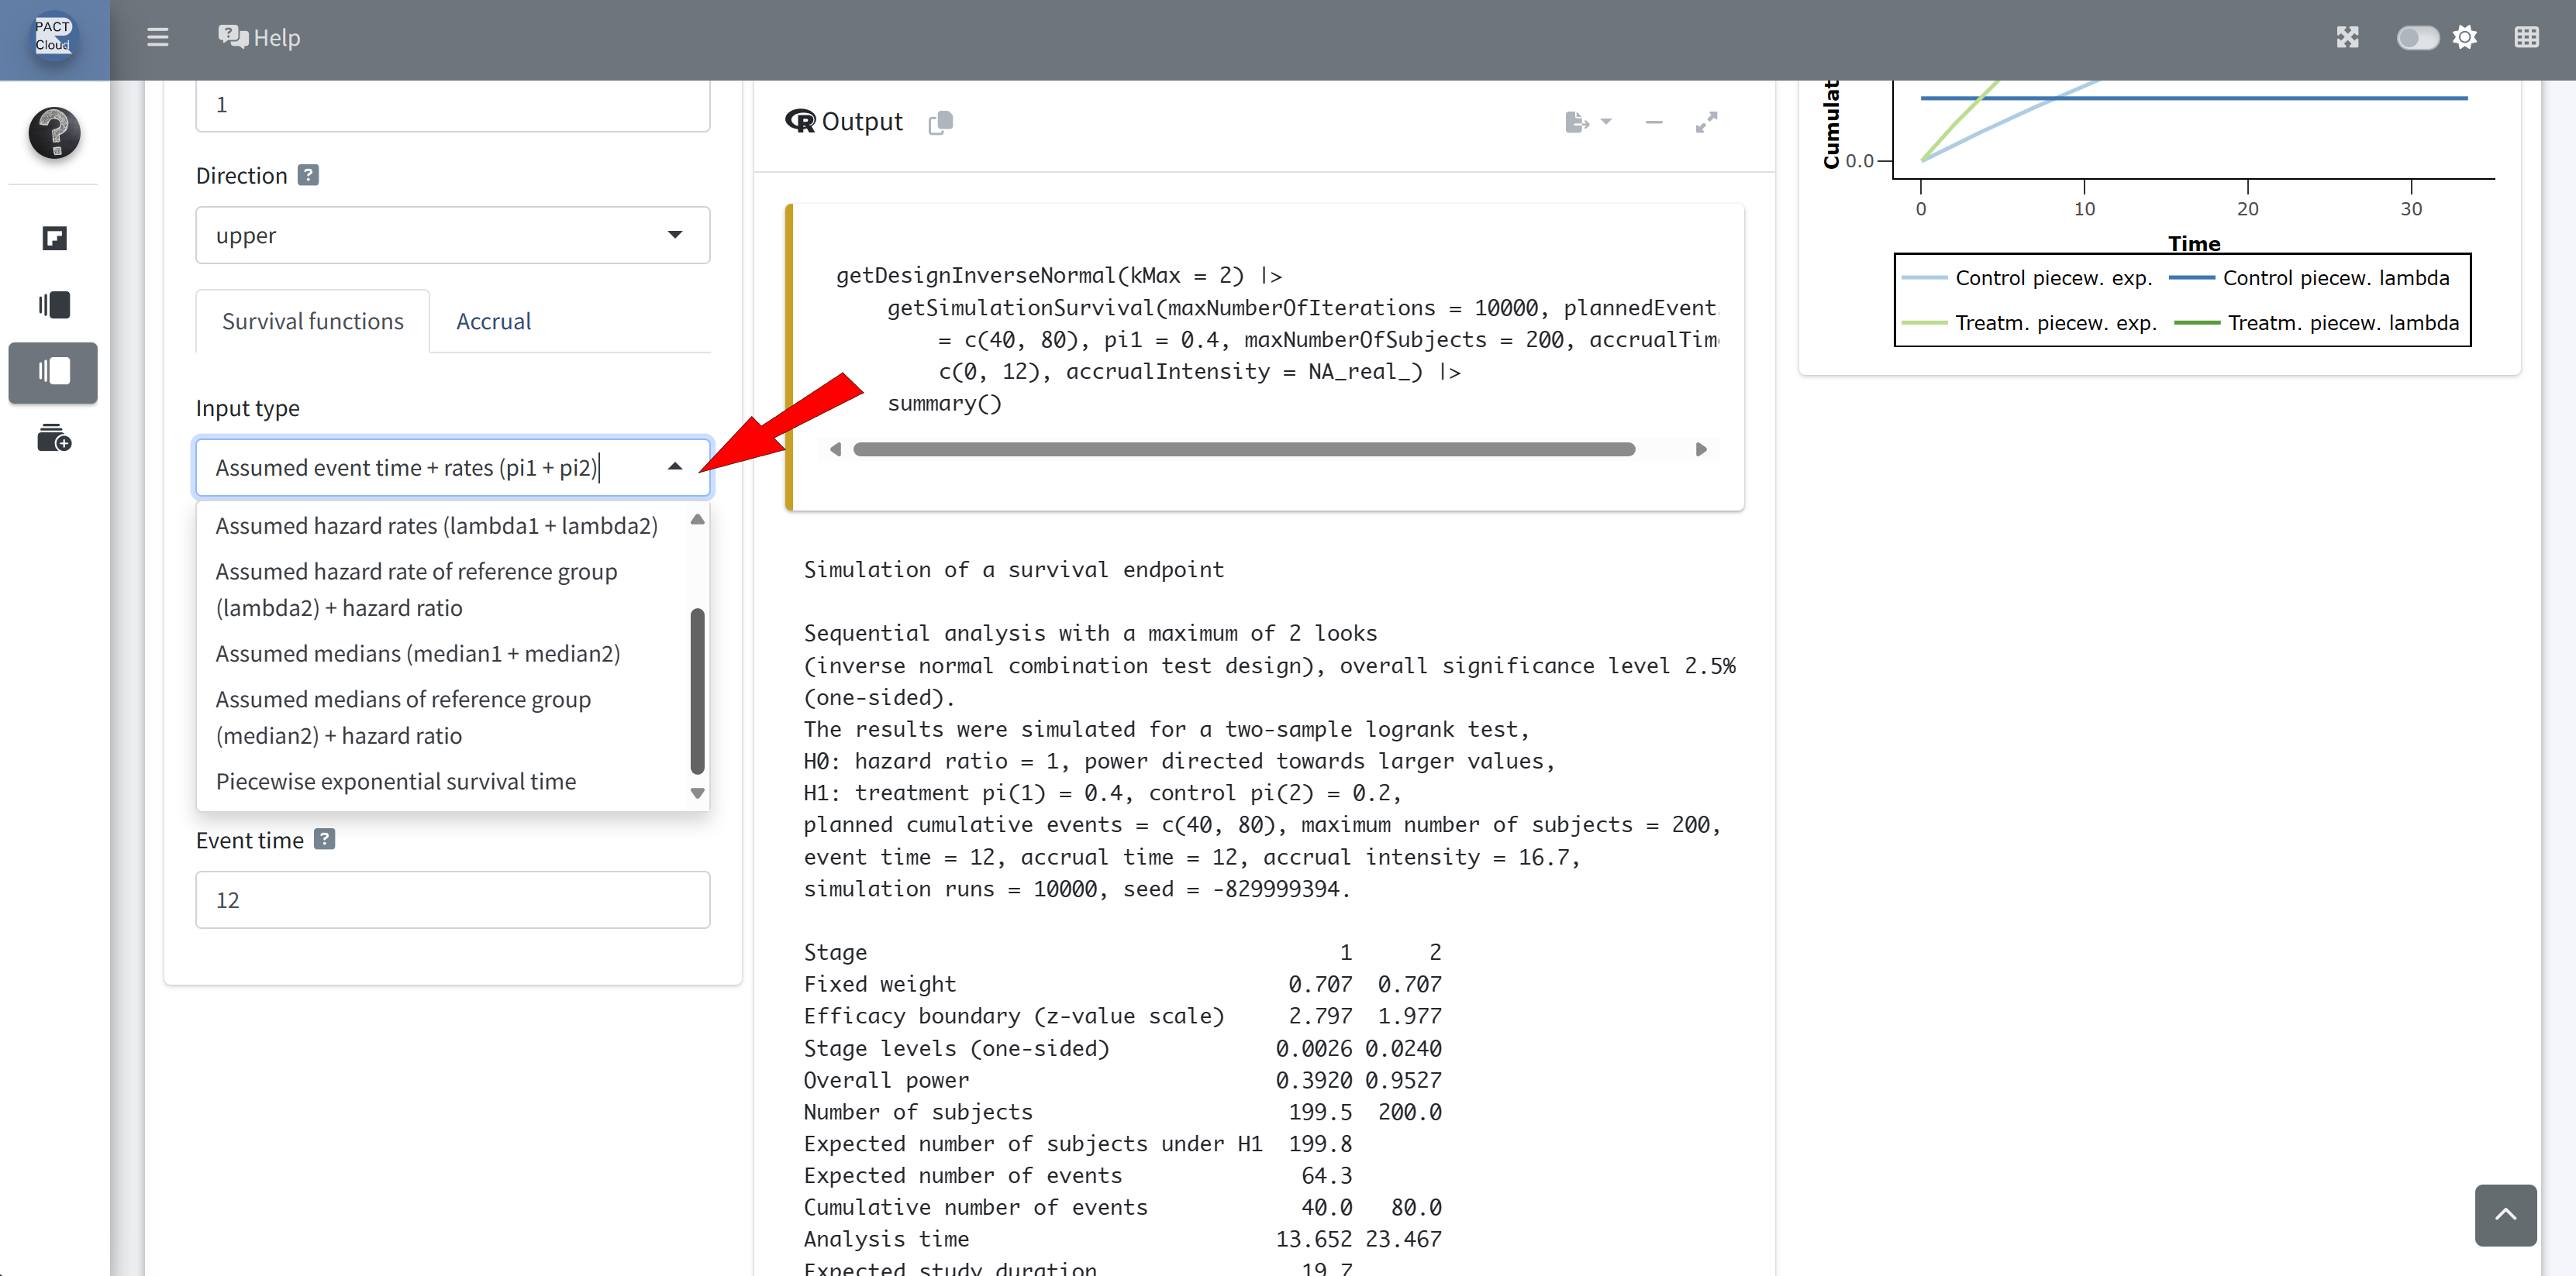2576x1276 pixels.
Task: Open the hamburger sidebar menu
Action: (157, 37)
